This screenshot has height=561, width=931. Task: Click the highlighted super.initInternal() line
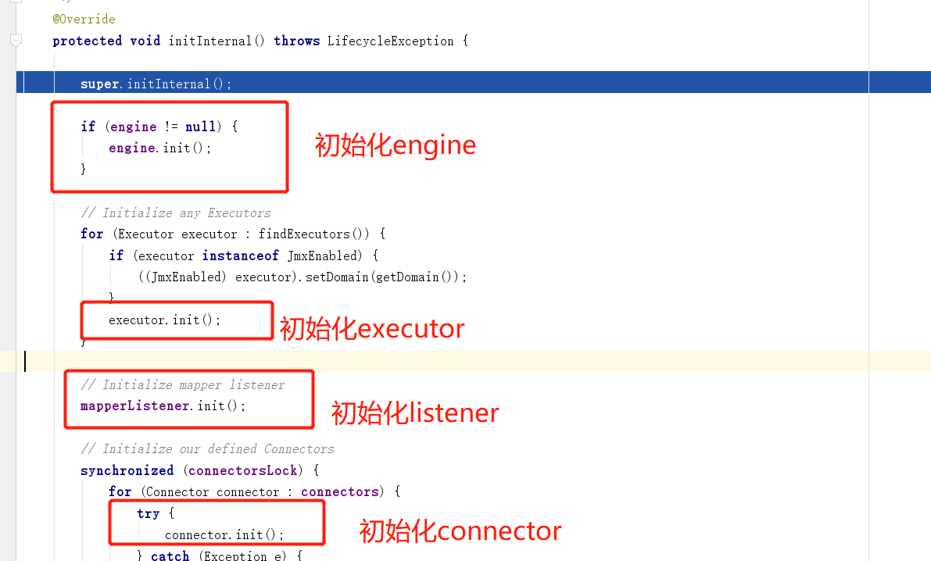coord(473,82)
